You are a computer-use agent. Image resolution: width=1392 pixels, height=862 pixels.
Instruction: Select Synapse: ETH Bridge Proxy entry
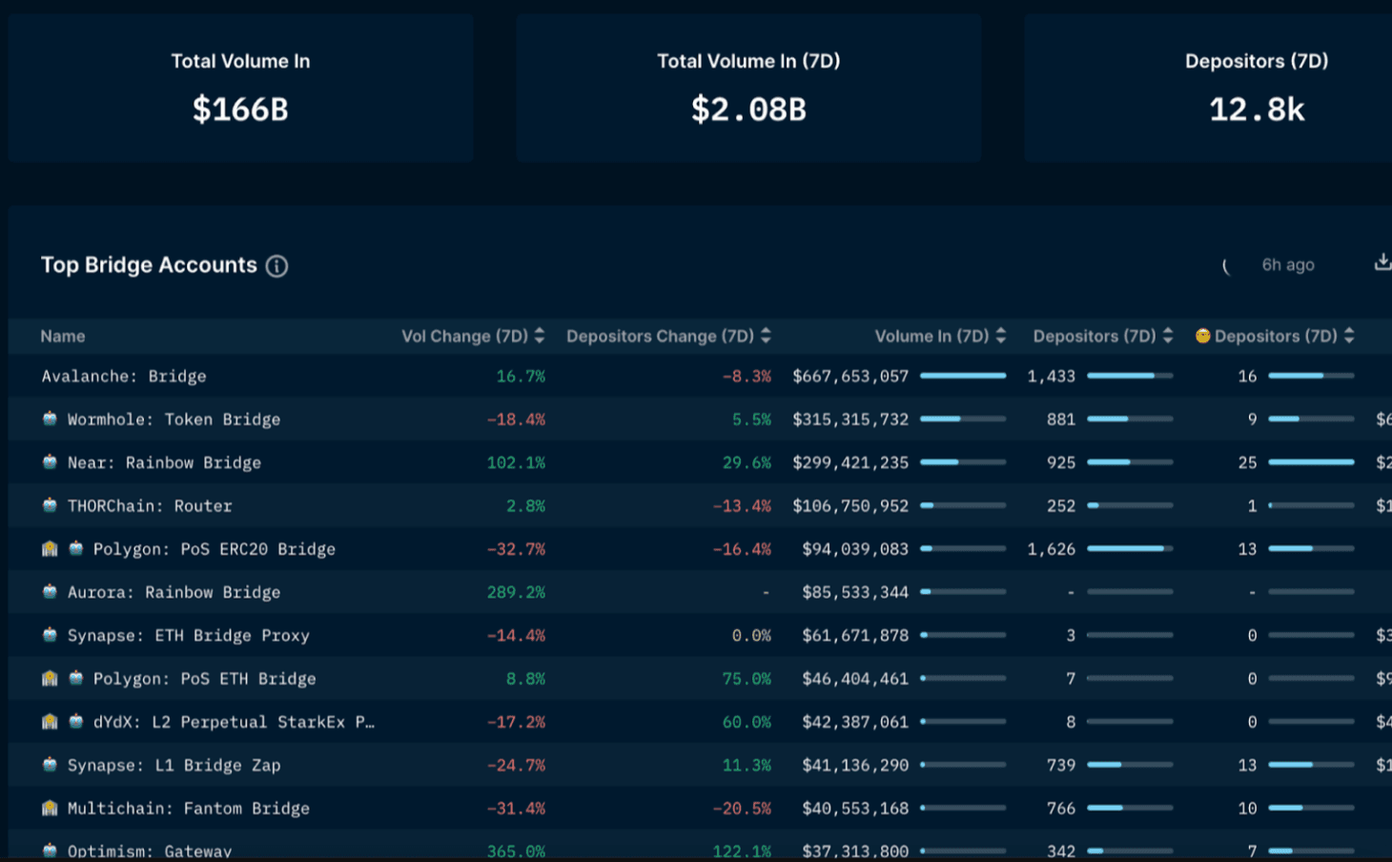188,636
